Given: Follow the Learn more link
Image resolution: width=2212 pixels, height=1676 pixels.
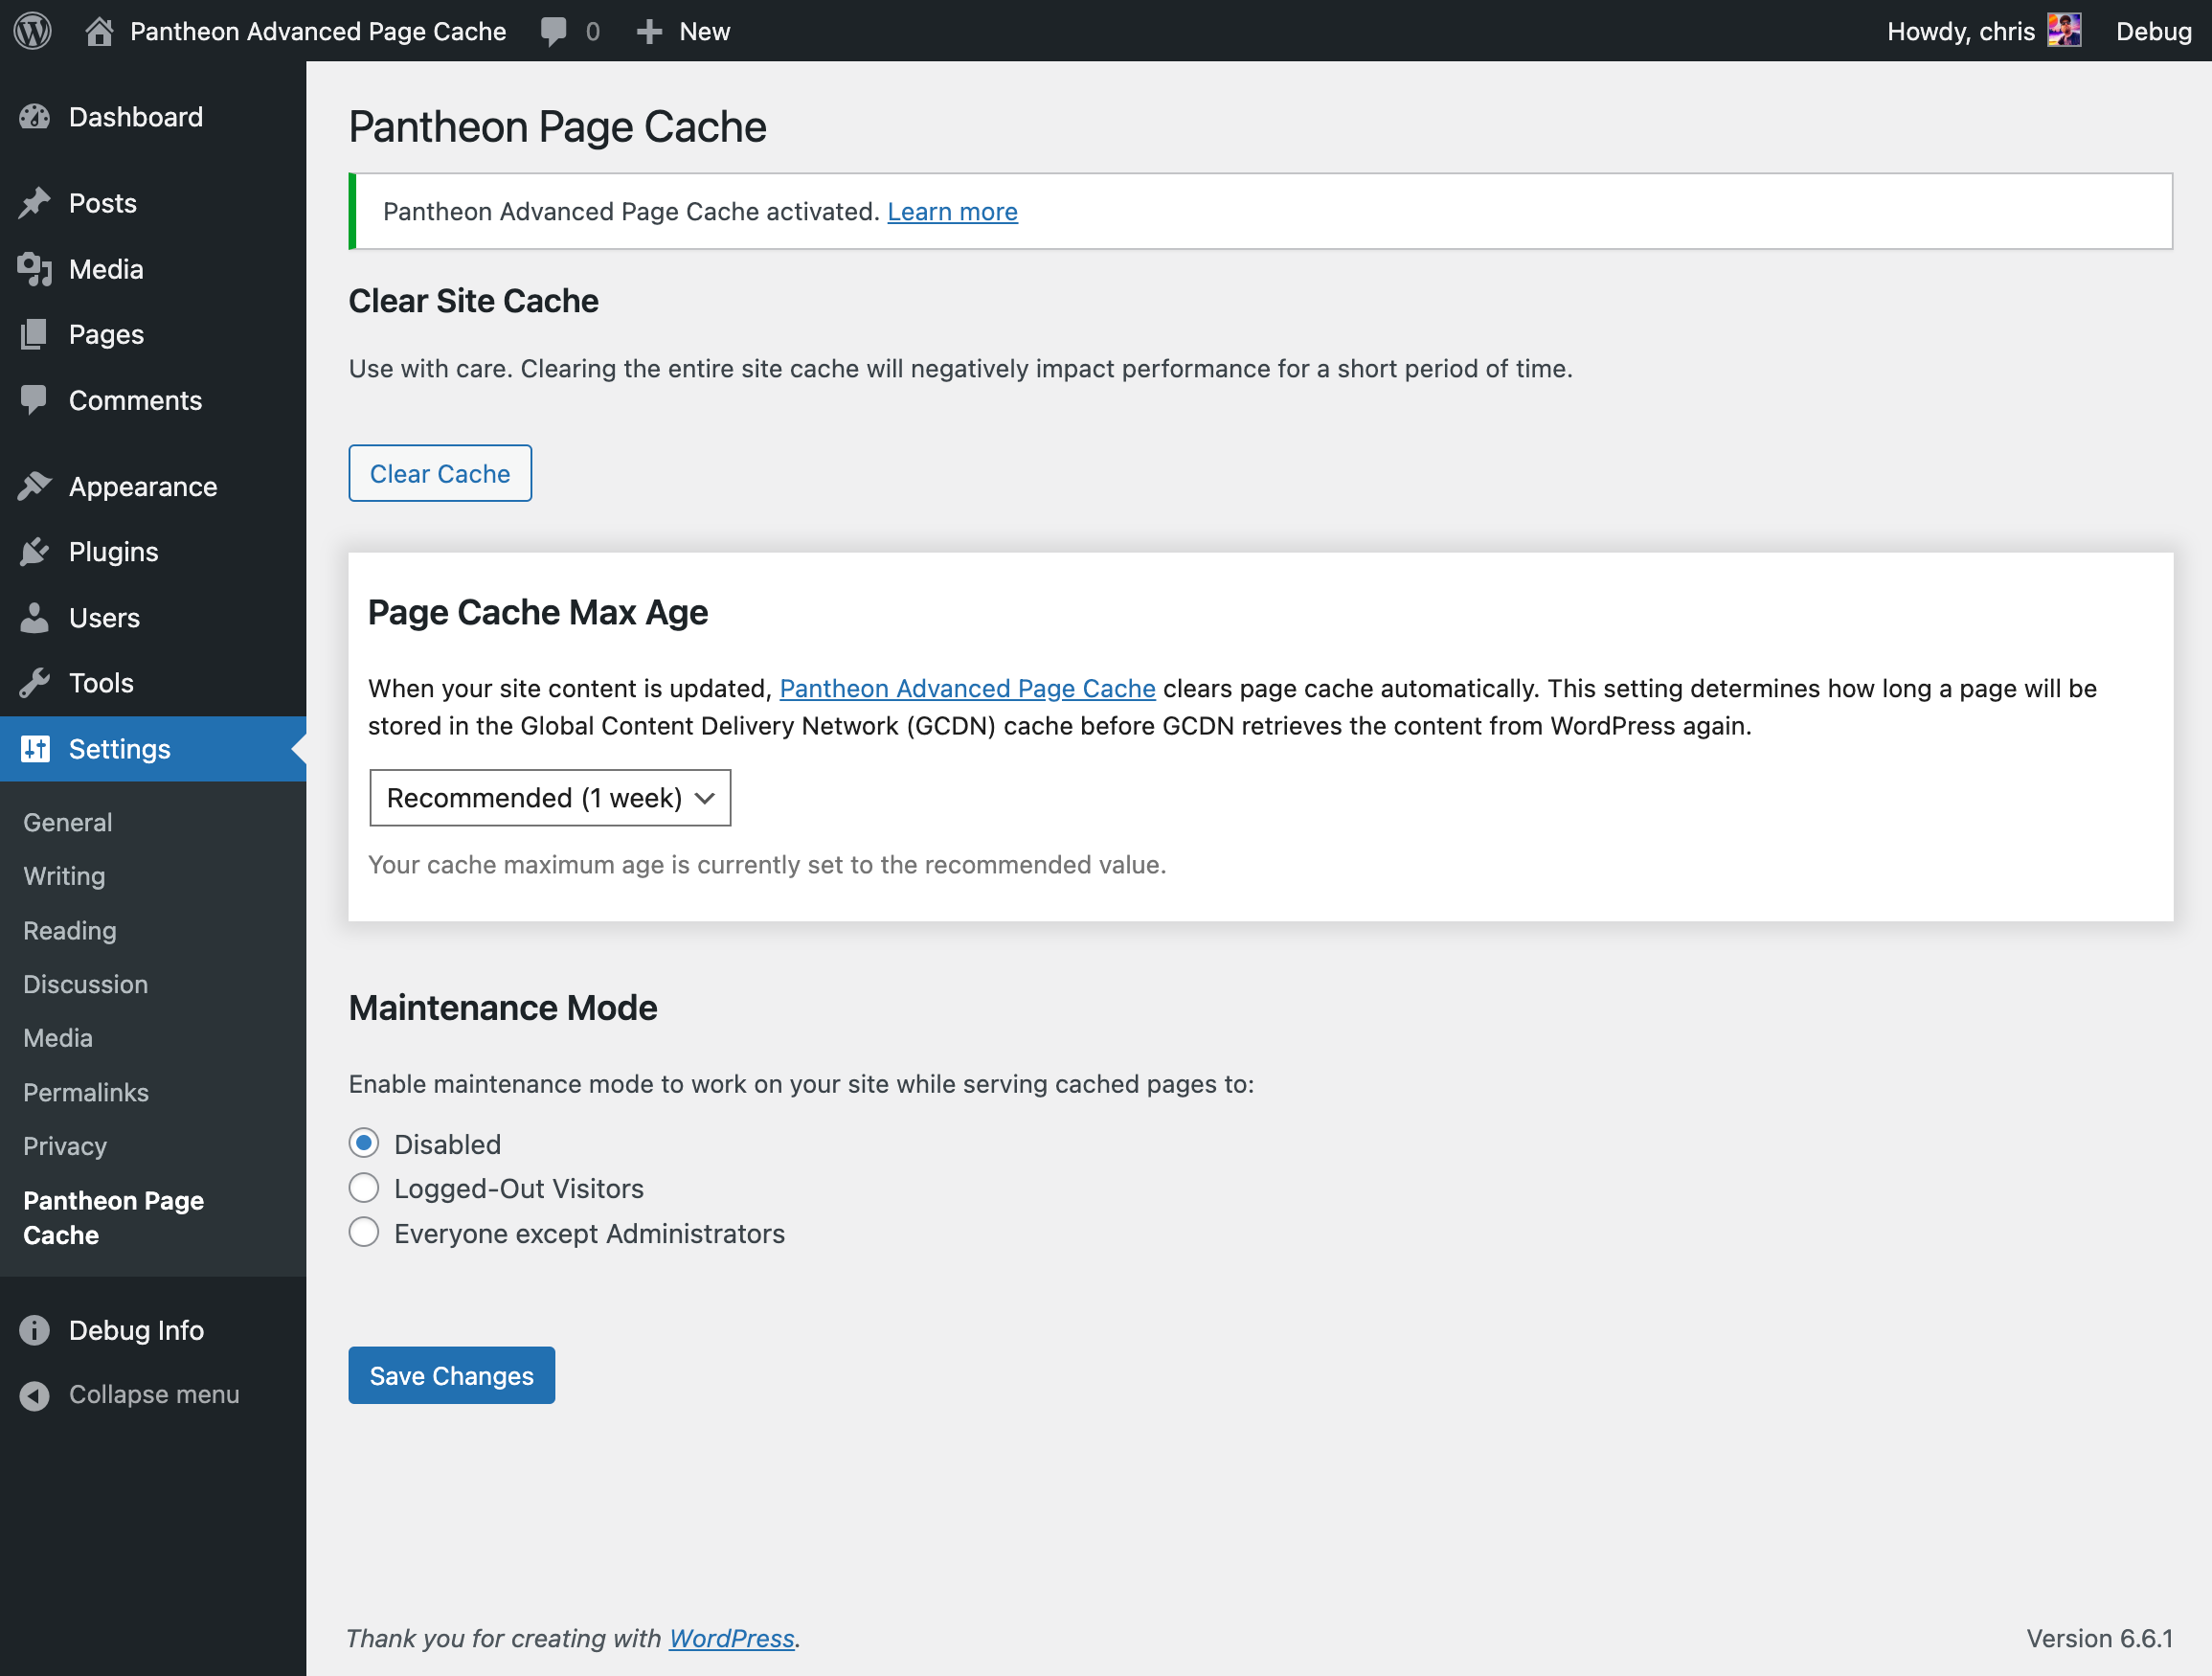Looking at the screenshot, I should 951,211.
